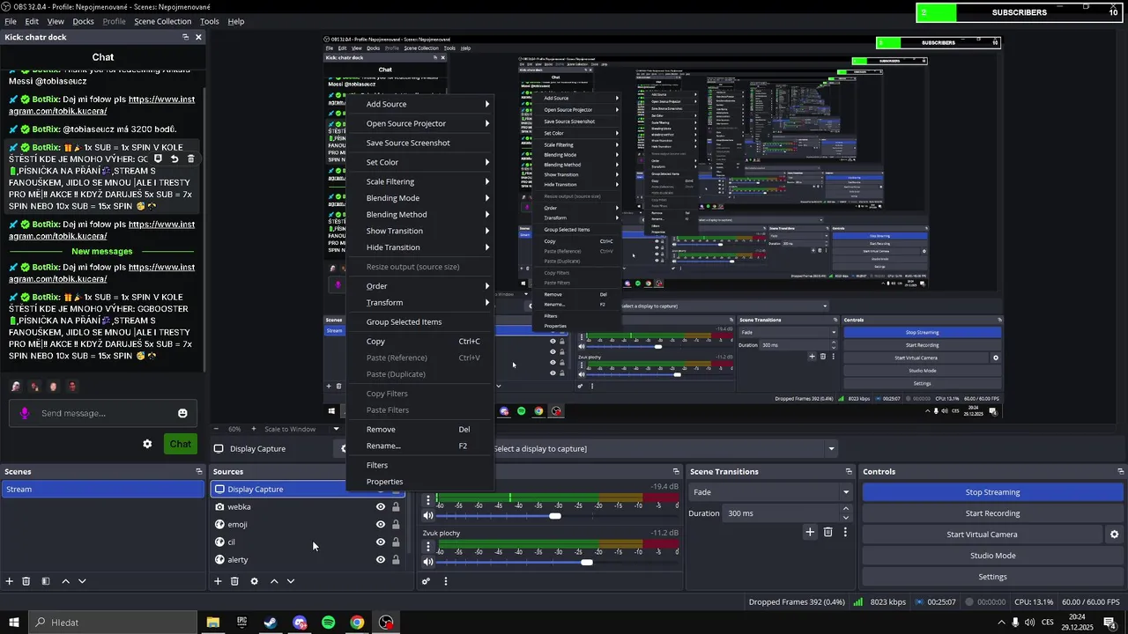
Task: Open emoji picker in chat message box
Action: coord(182,413)
